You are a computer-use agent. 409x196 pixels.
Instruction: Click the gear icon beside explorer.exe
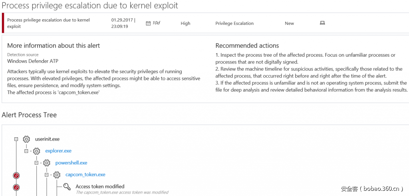pyautogui.click(x=36, y=151)
